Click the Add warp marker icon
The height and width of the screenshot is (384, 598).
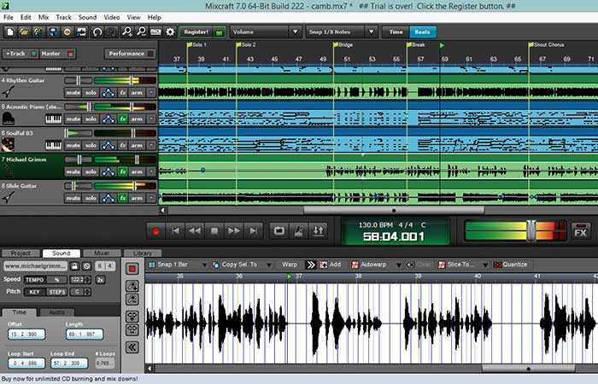(x=331, y=265)
